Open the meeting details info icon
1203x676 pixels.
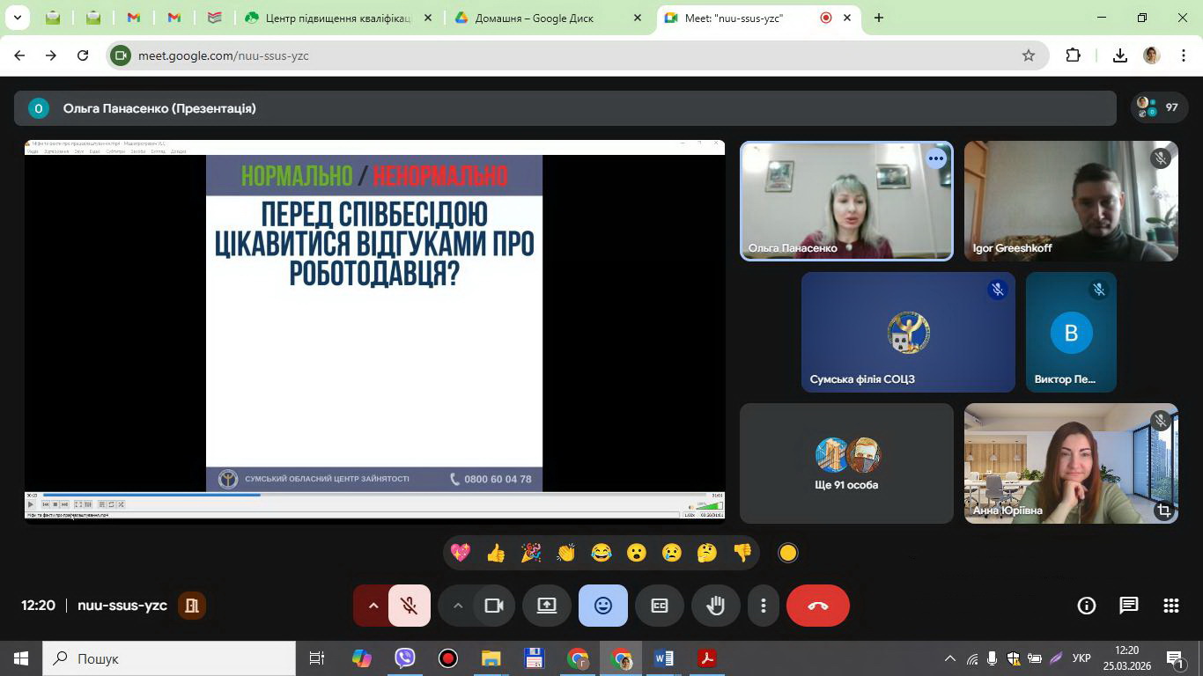[x=1086, y=606]
